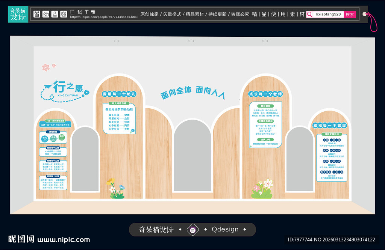Click the backpack icon in toolbar
The height and width of the screenshot is (250, 385).
click(64, 14)
